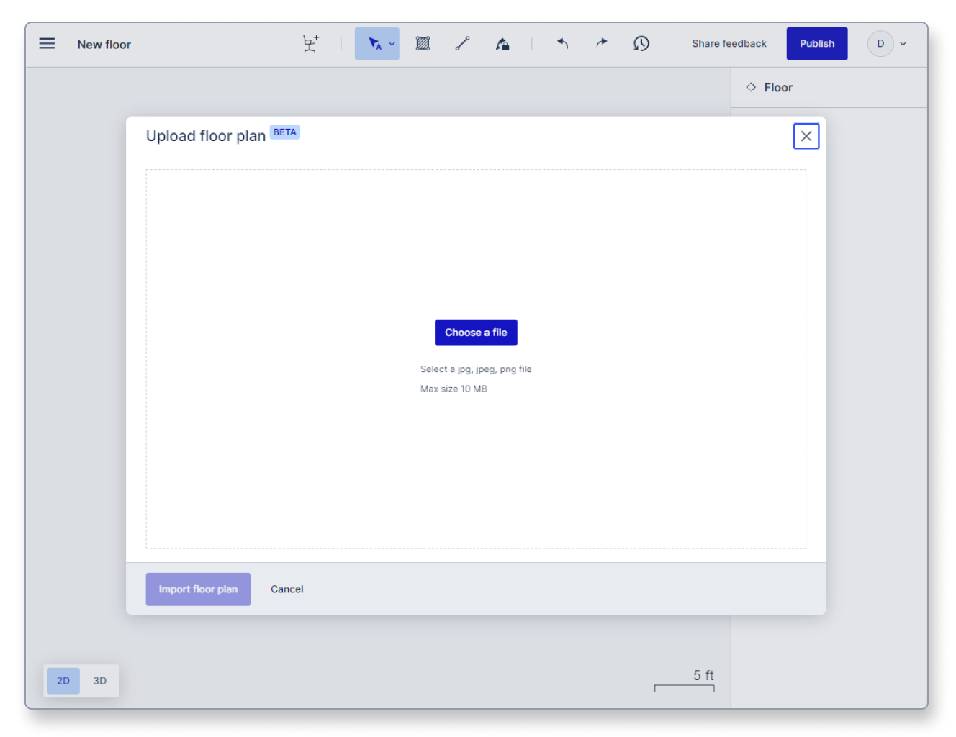The width and height of the screenshot is (956, 737).
Task: Click the D user avatar
Action: click(880, 44)
